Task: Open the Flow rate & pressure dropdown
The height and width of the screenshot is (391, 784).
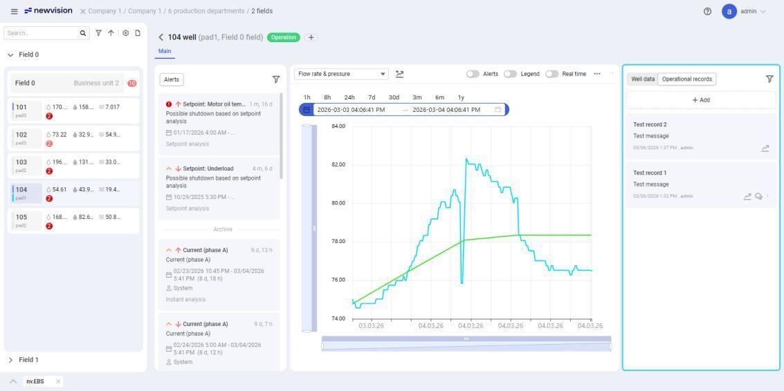Action: pyautogui.click(x=341, y=74)
